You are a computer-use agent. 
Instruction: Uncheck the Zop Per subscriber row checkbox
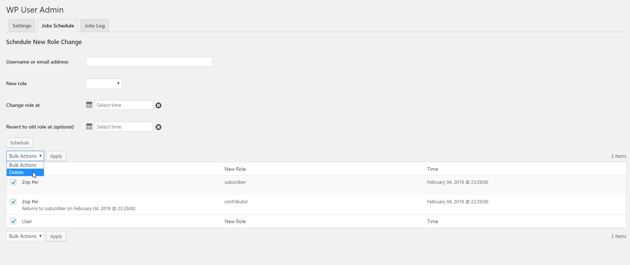click(x=13, y=182)
